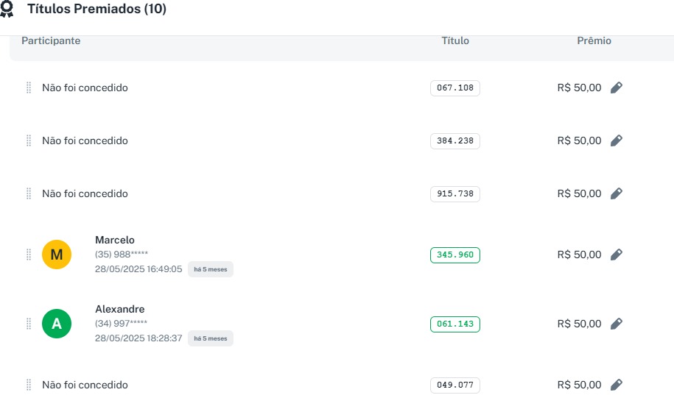Image resolution: width=674 pixels, height=395 pixels.
Task: Click drag handle beside Marcelo's row
Action: pos(29,255)
